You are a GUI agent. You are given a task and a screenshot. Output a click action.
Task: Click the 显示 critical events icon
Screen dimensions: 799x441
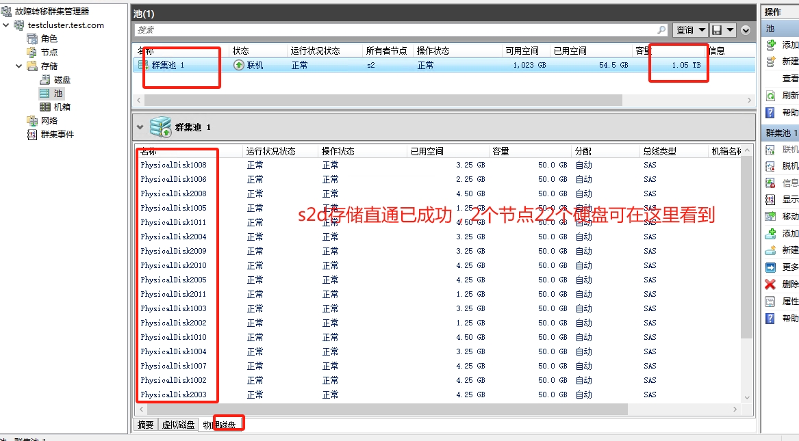click(770, 200)
